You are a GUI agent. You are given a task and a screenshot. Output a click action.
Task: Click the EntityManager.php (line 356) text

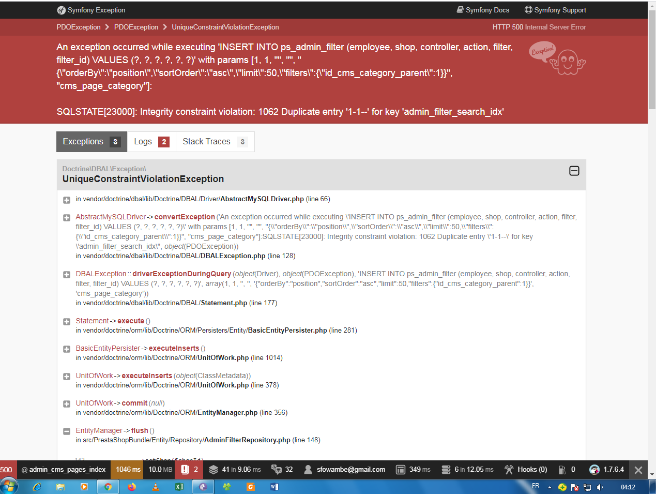242,413
